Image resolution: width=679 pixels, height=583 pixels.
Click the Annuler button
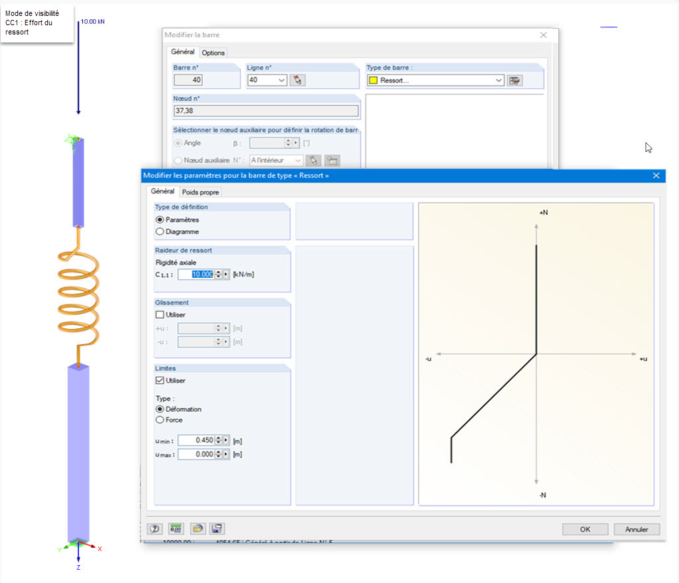pyautogui.click(x=637, y=529)
